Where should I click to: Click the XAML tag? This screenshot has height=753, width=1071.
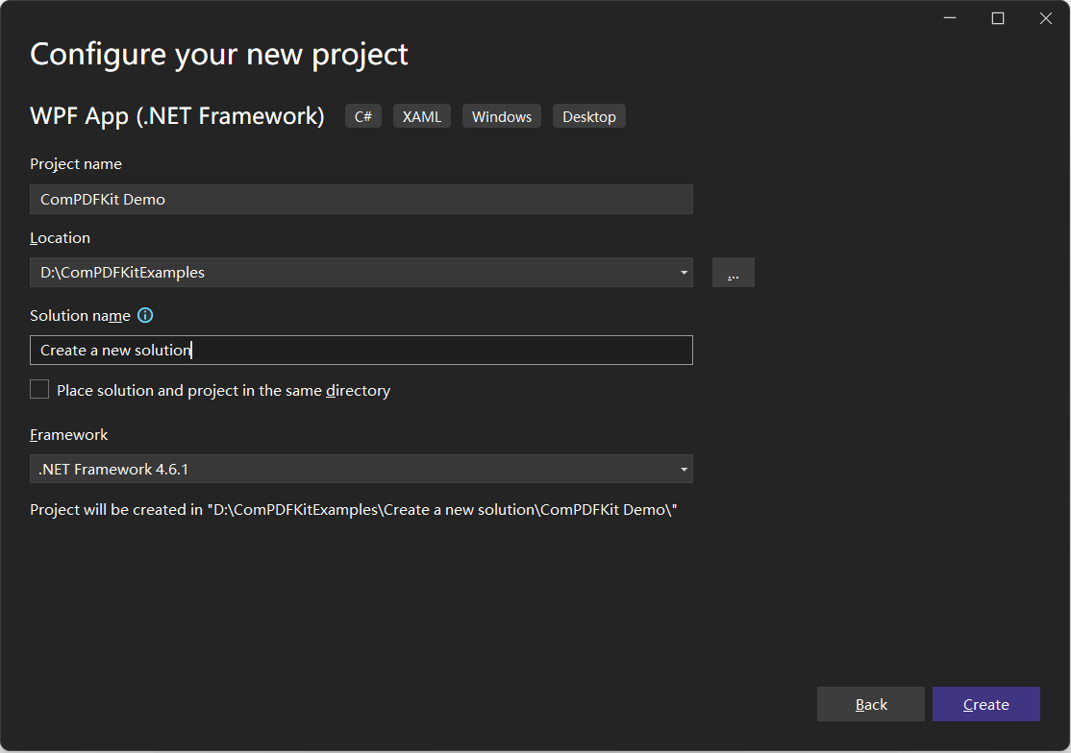(x=421, y=116)
